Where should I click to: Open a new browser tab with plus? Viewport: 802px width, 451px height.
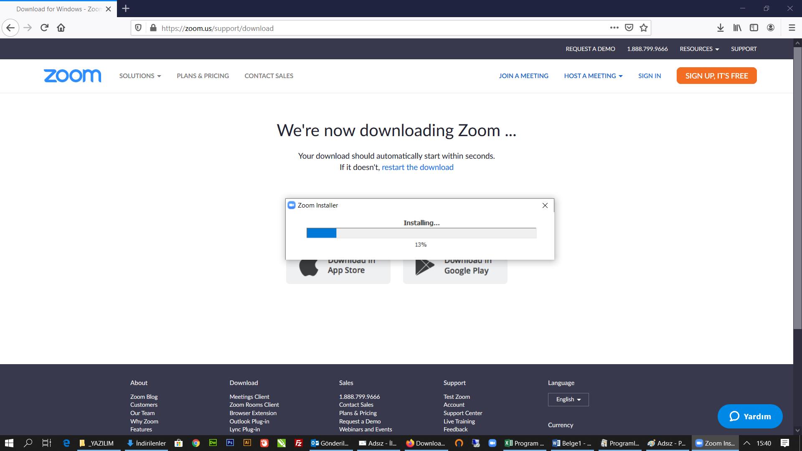tap(126, 8)
